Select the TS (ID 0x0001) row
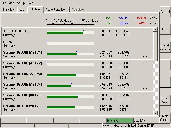 point(15,31)
